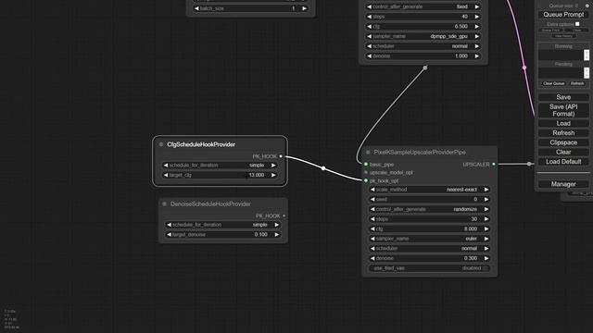Open the scale_method nearest-exact dropdown
The image size is (593, 333).
(430, 190)
